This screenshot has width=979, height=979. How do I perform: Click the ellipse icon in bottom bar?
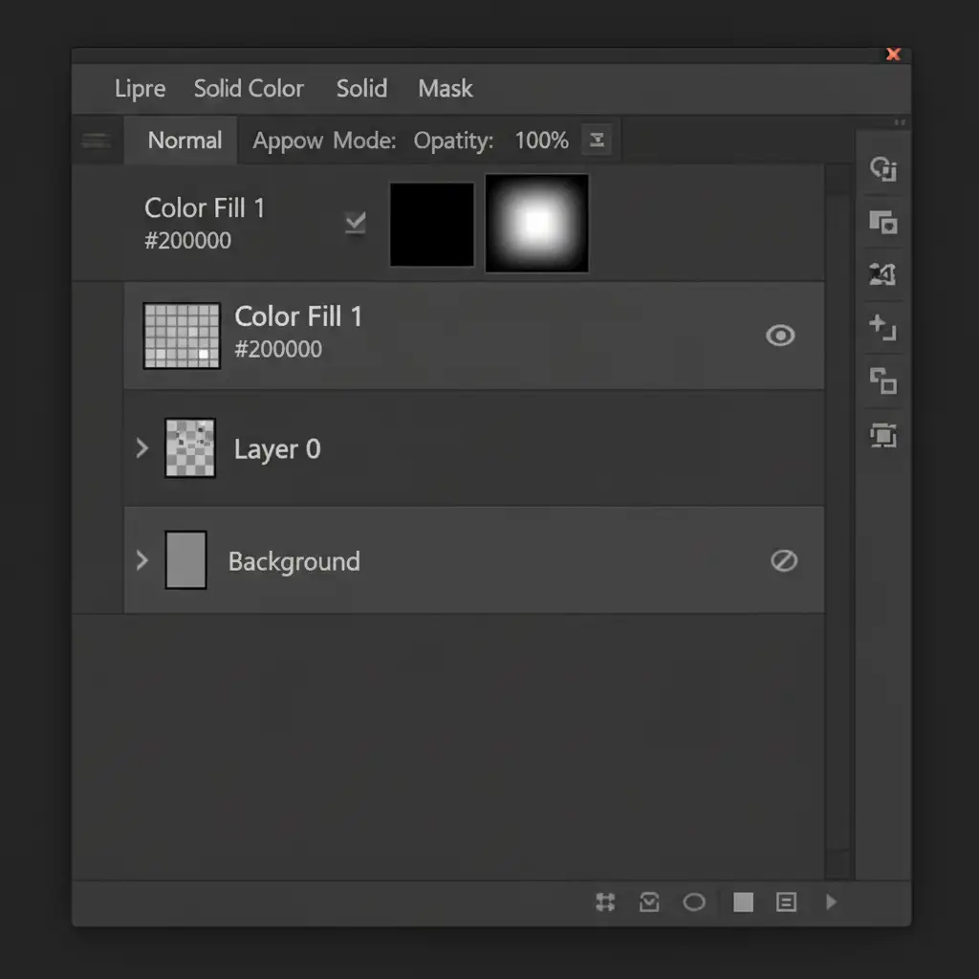694,902
